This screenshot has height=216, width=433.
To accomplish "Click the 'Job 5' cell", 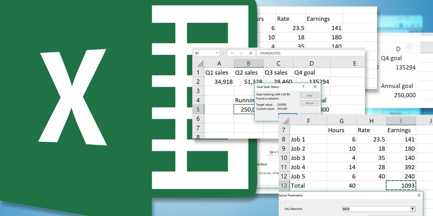I will [309, 176].
